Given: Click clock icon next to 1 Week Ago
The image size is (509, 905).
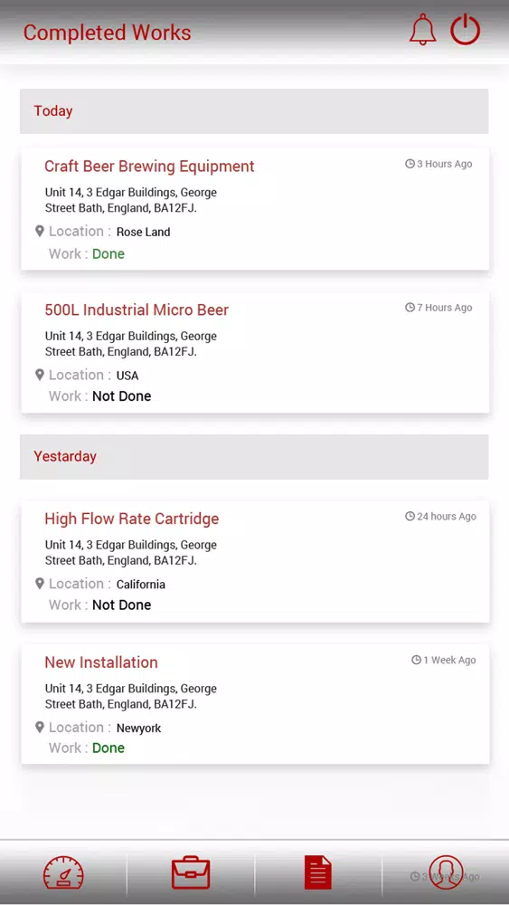Looking at the screenshot, I should (x=416, y=660).
